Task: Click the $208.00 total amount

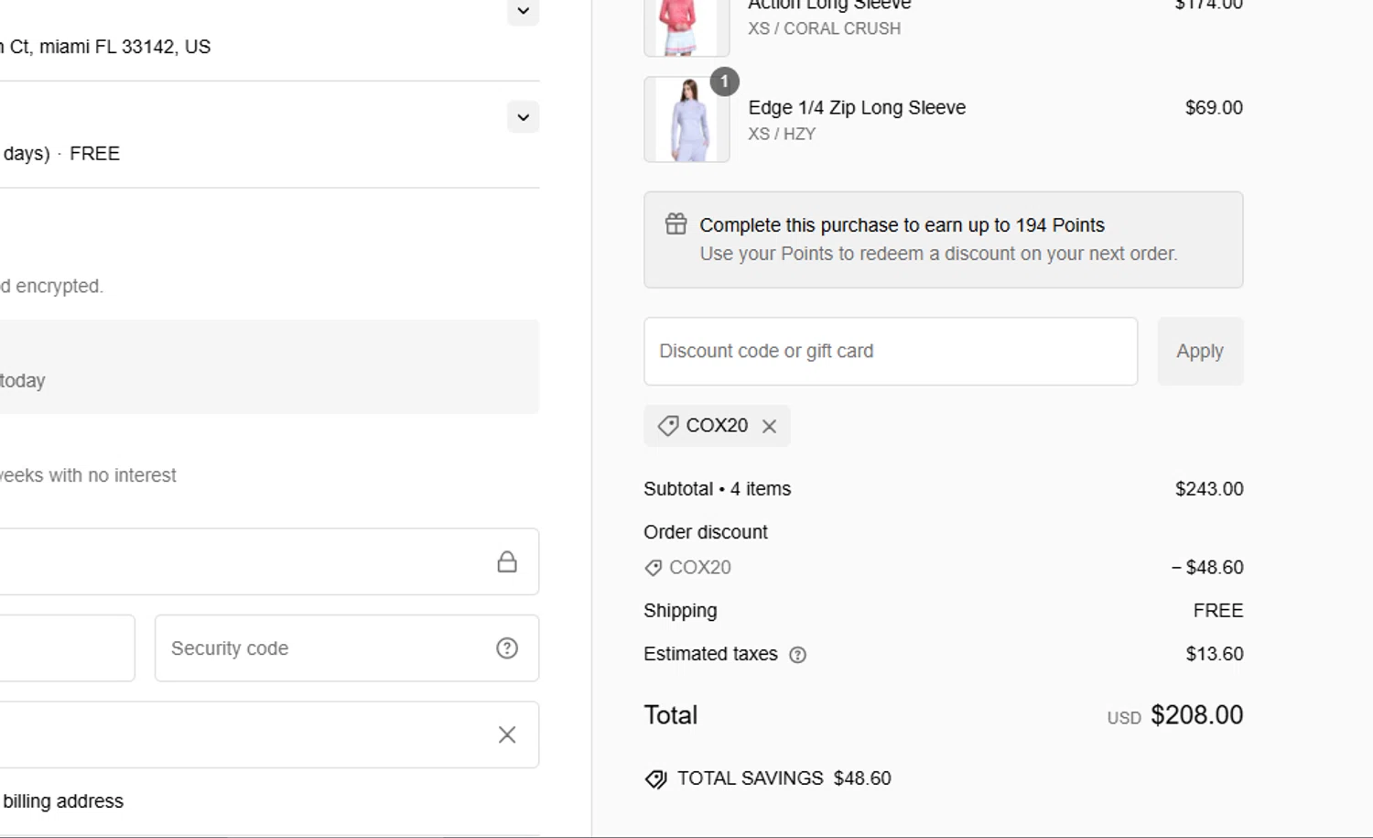Action: click(x=1196, y=715)
